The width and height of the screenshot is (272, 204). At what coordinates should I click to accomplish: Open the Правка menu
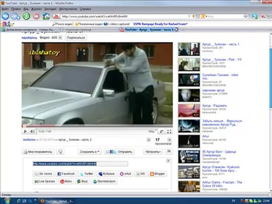point(16,9)
